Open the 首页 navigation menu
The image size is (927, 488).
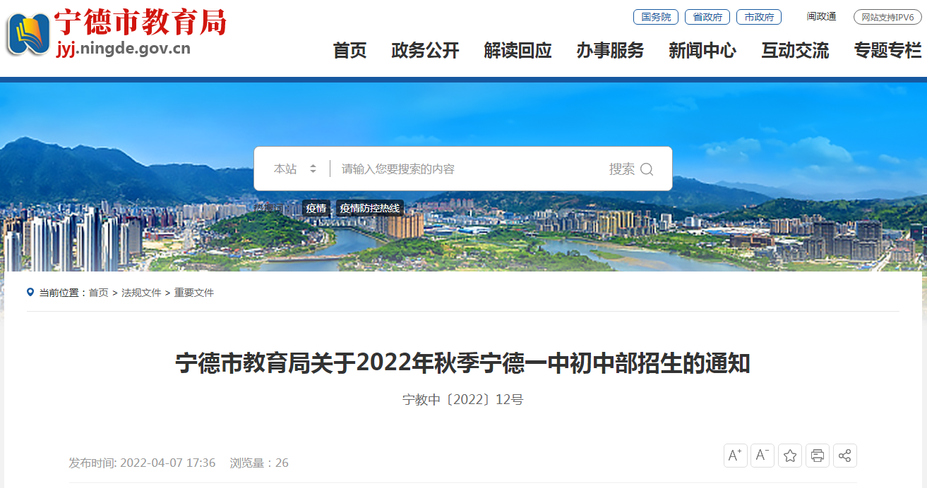(x=350, y=51)
